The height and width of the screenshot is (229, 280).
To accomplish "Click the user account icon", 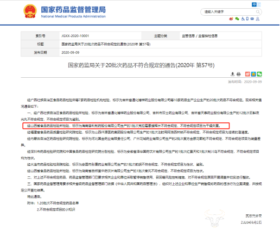I will 258,18.
